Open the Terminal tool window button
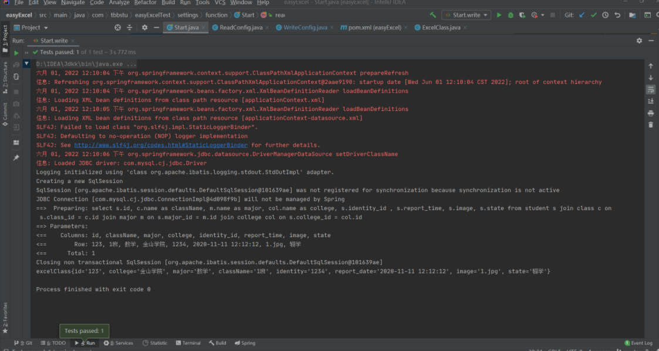The height and width of the screenshot is (351, 659). (188, 343)
